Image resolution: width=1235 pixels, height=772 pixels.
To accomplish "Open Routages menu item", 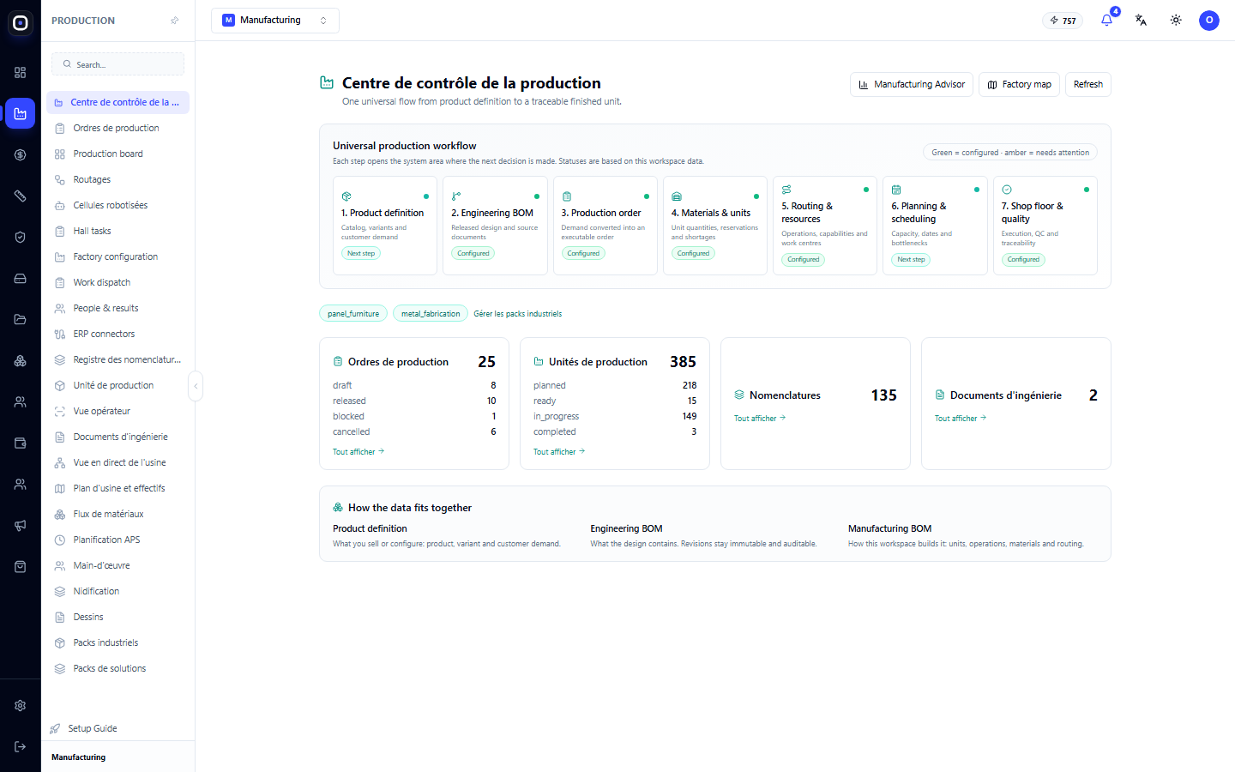I will [118, 179].
